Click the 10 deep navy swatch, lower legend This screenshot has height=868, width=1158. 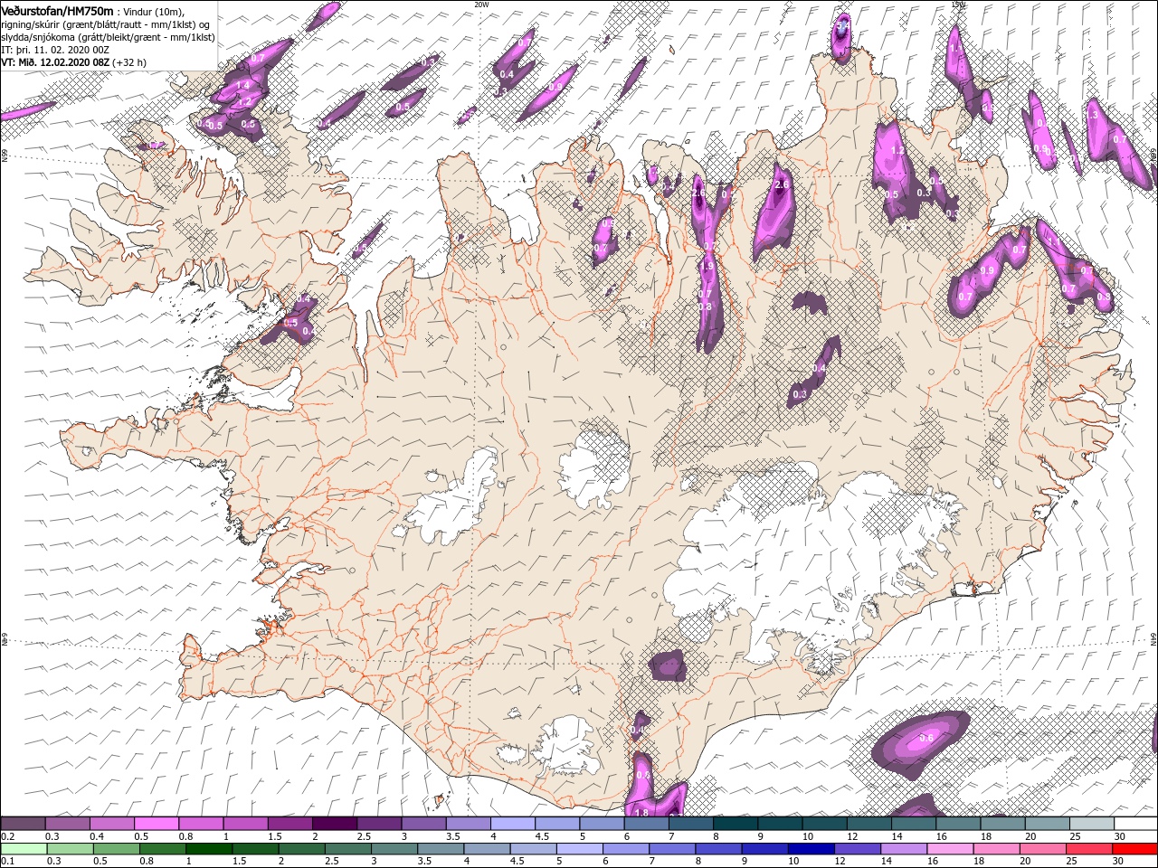coord(811,849)
